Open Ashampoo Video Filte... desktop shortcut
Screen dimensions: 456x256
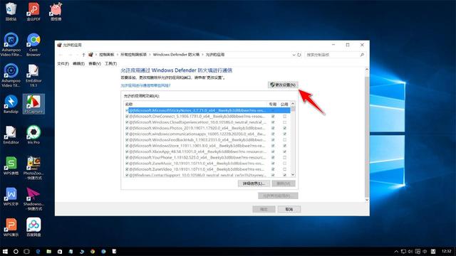pyautogui.click(x=11, y=44)
